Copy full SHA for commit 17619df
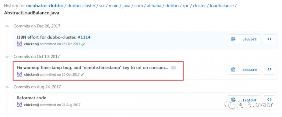282x117 pixels. 233,100
